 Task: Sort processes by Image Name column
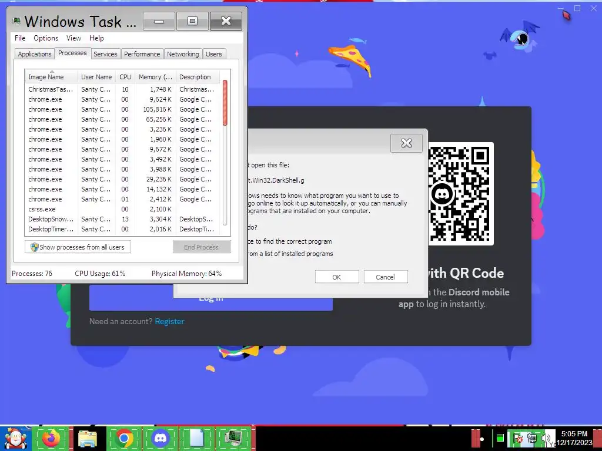pyautogui.click(x=52, y=77)
